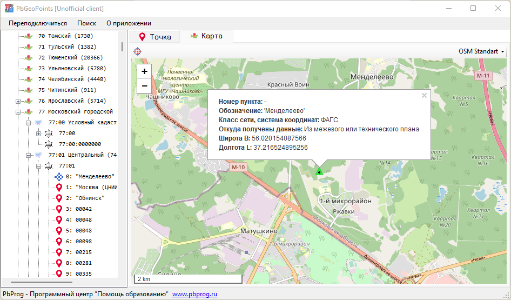The height and width of the screenshot is (300, 511).
Task: Expand the 76 Ярославский tree node
Action: 18,101
